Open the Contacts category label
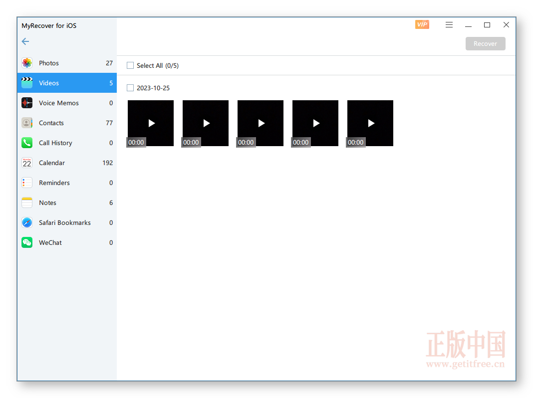Image resolution: width=533 pixels, height=398 pixels. 51,123
